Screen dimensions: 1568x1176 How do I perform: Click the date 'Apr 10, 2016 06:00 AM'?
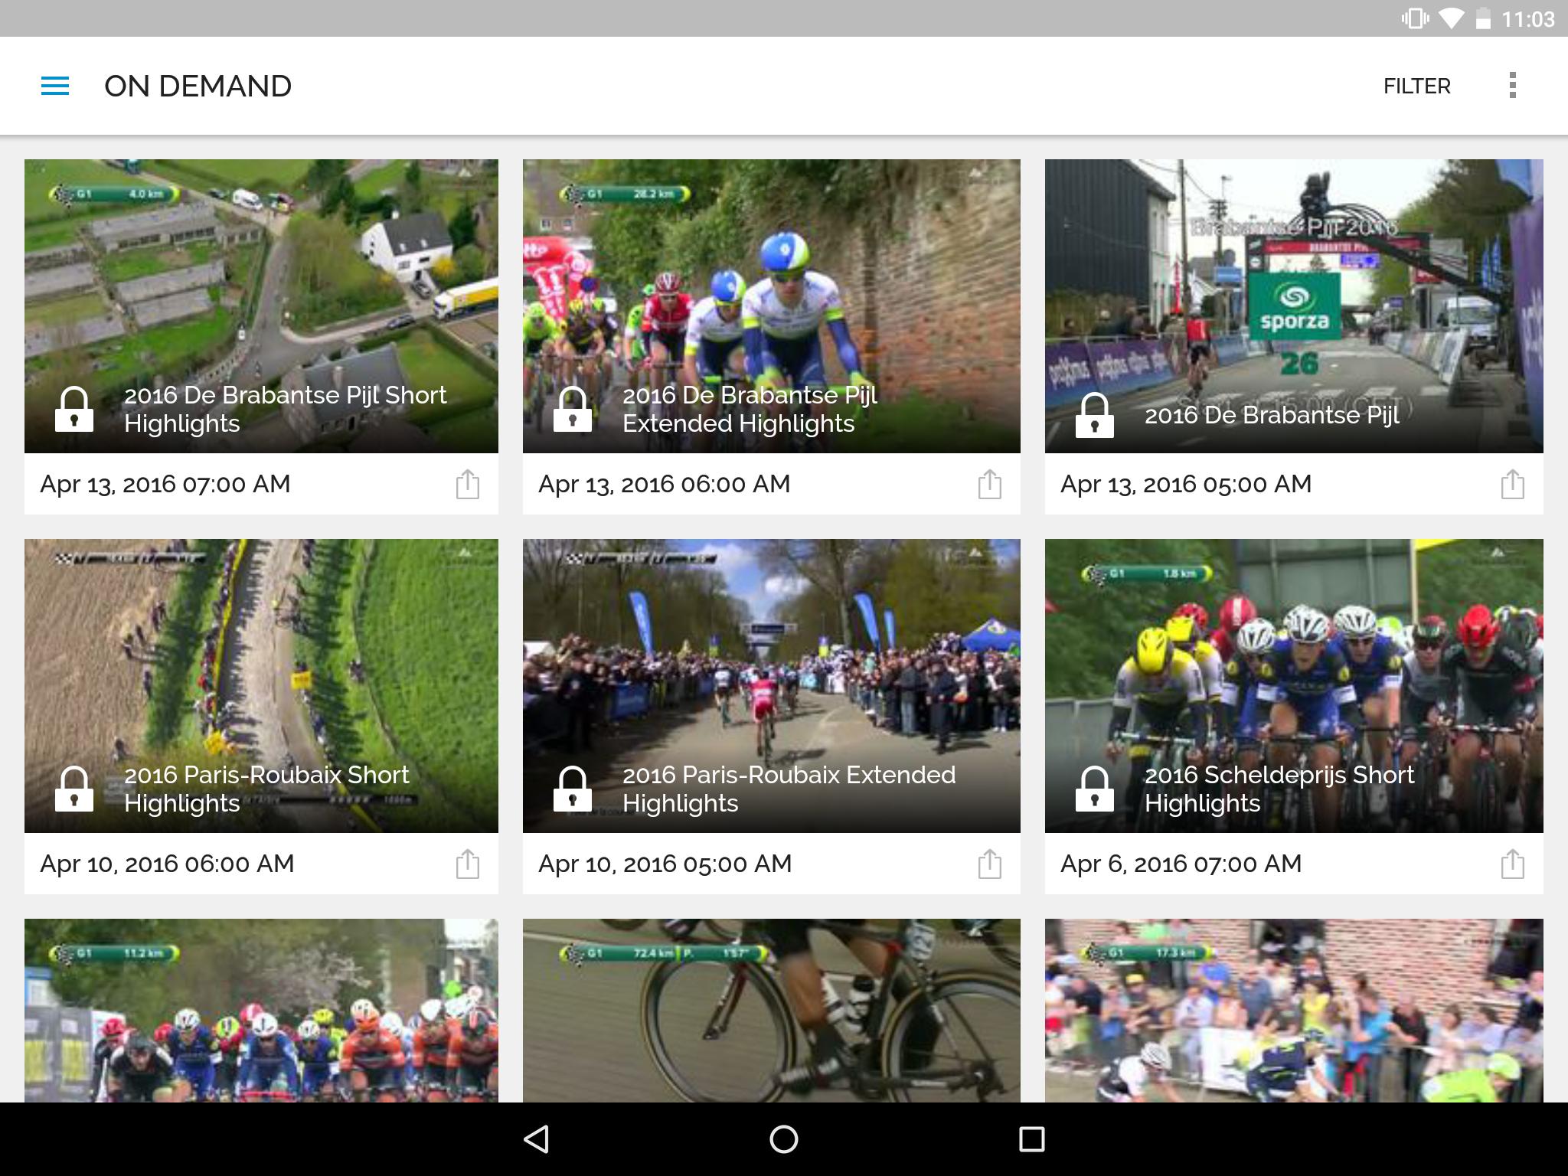(167, 864)
